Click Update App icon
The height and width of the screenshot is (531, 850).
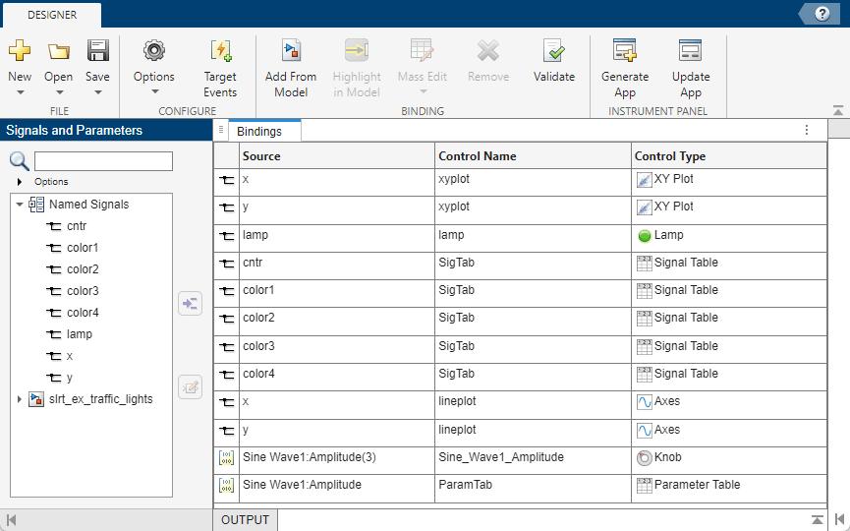click(x=691, y=51)
